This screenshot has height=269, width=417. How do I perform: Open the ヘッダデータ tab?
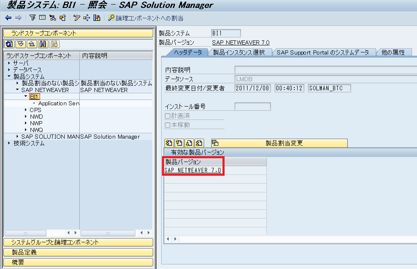tap(188, 52)
